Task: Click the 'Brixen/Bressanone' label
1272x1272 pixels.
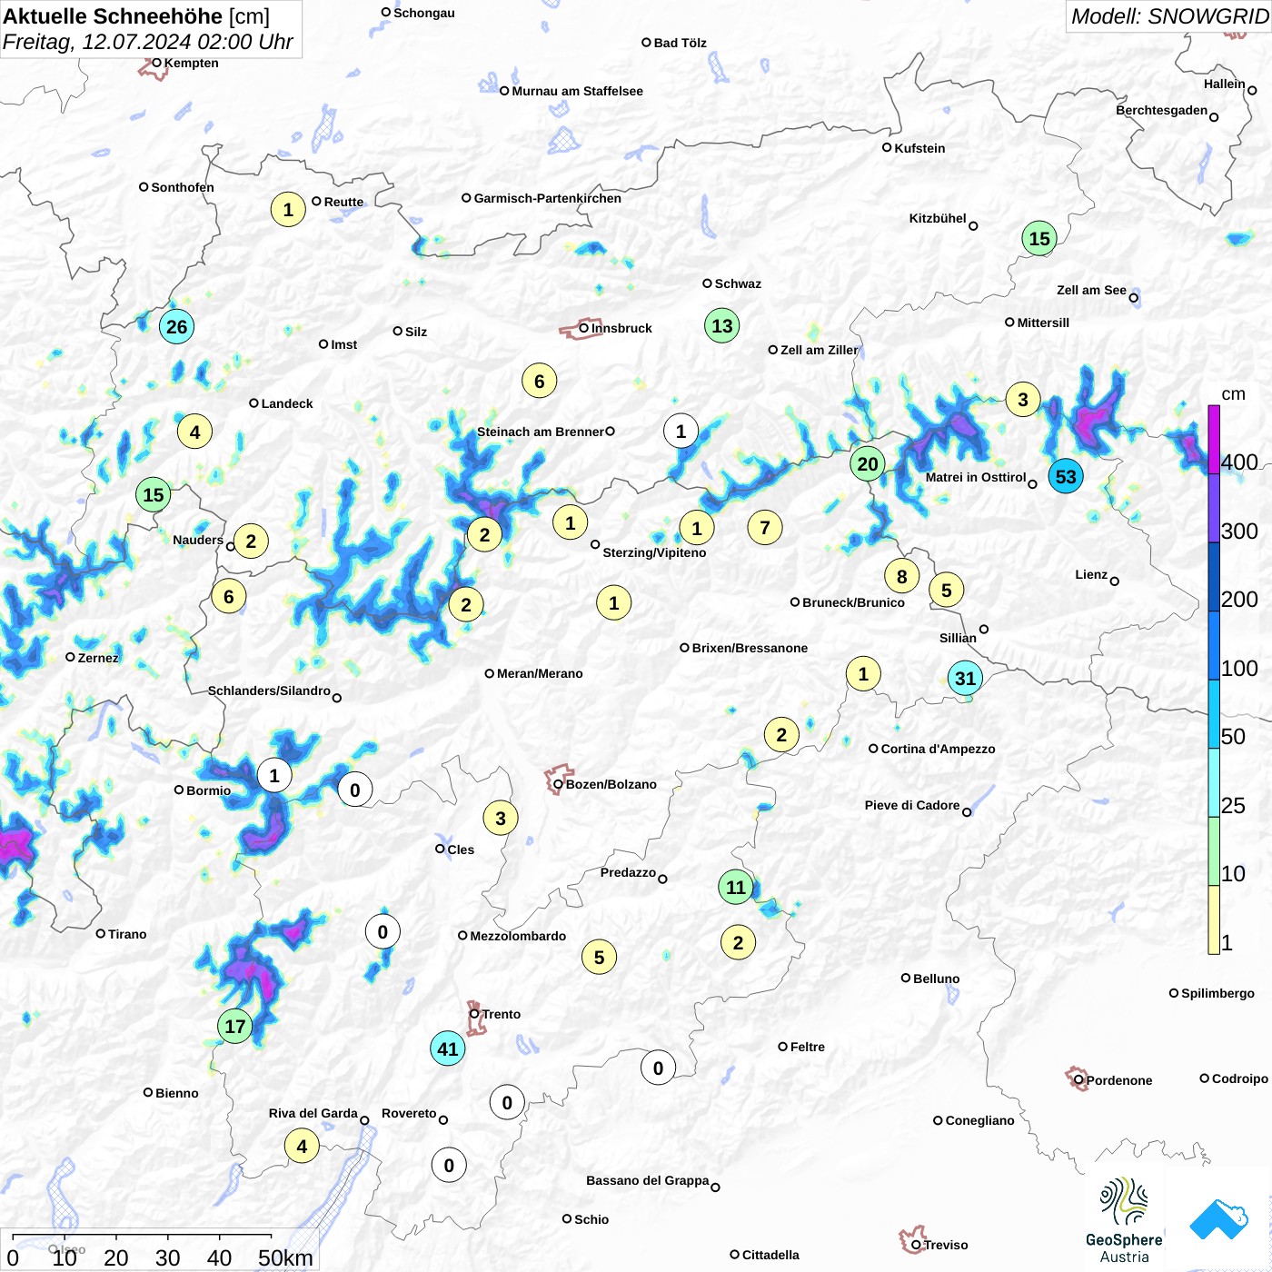Action: point(750,648)
